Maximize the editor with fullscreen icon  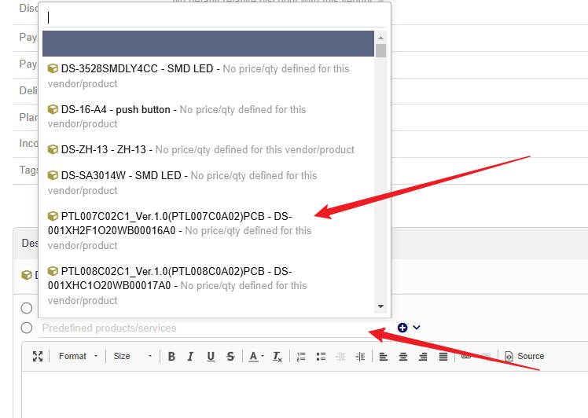pos(38,356)
